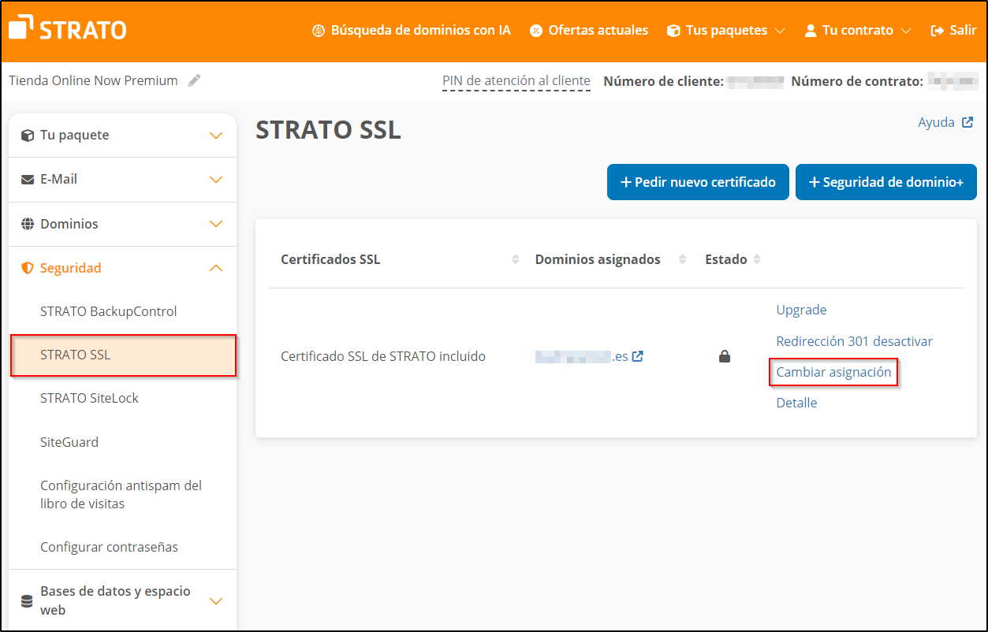The image size is (988, 632).
Task: Expand the E-Mail section chevron
Action: (x=215, y=179)
